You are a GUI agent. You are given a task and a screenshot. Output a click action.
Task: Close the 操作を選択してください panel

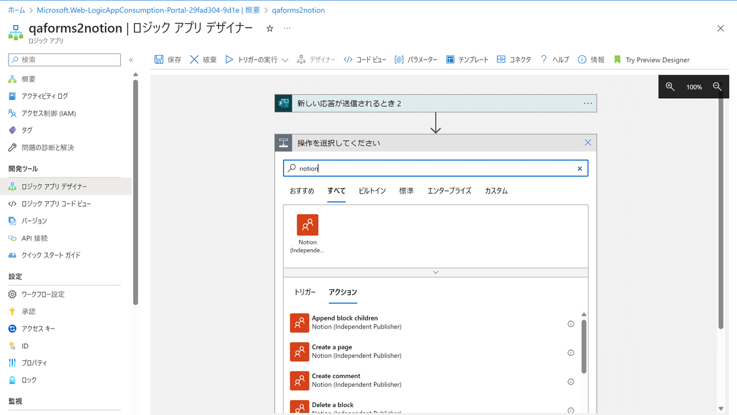pos(588,142)
